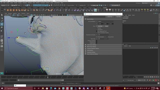Image resolution: width=160 pixels, height=90 pixels.
Task: Open the Windows menu
Action: 25,3
